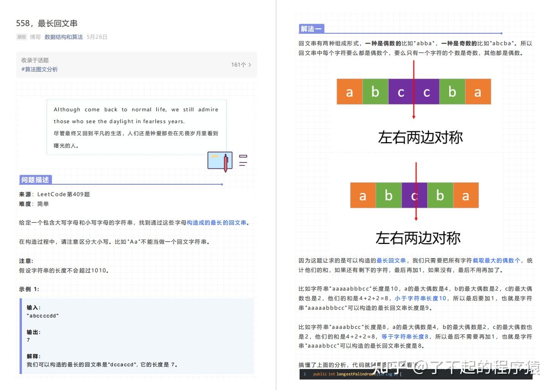Click the 解释: label in example box
This screenshot has height=390, width=554.
pyautogui.click(x=33, y=356)
